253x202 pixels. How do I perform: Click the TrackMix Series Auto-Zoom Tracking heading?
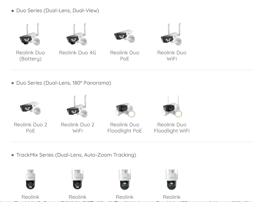pos(76,155)
